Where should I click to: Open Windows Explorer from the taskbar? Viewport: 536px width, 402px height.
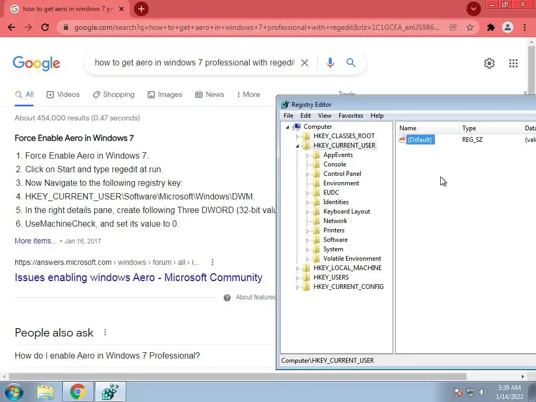(x=46, y=392)
